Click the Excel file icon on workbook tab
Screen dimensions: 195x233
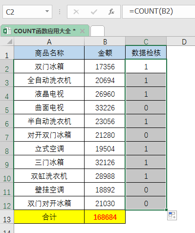pos(7,31)
